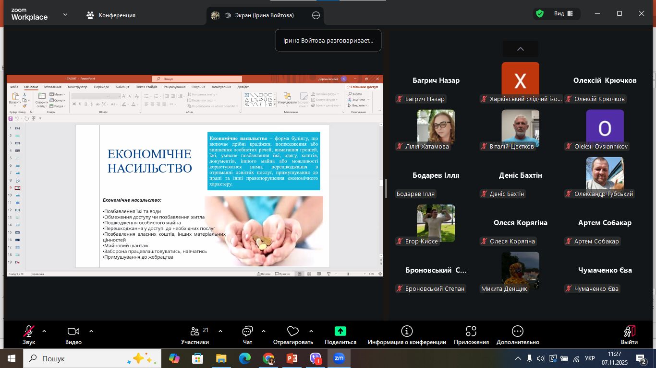Switch to the Конференция tab
The width and height of the screenshot is (656, 368).
point(111,15)
